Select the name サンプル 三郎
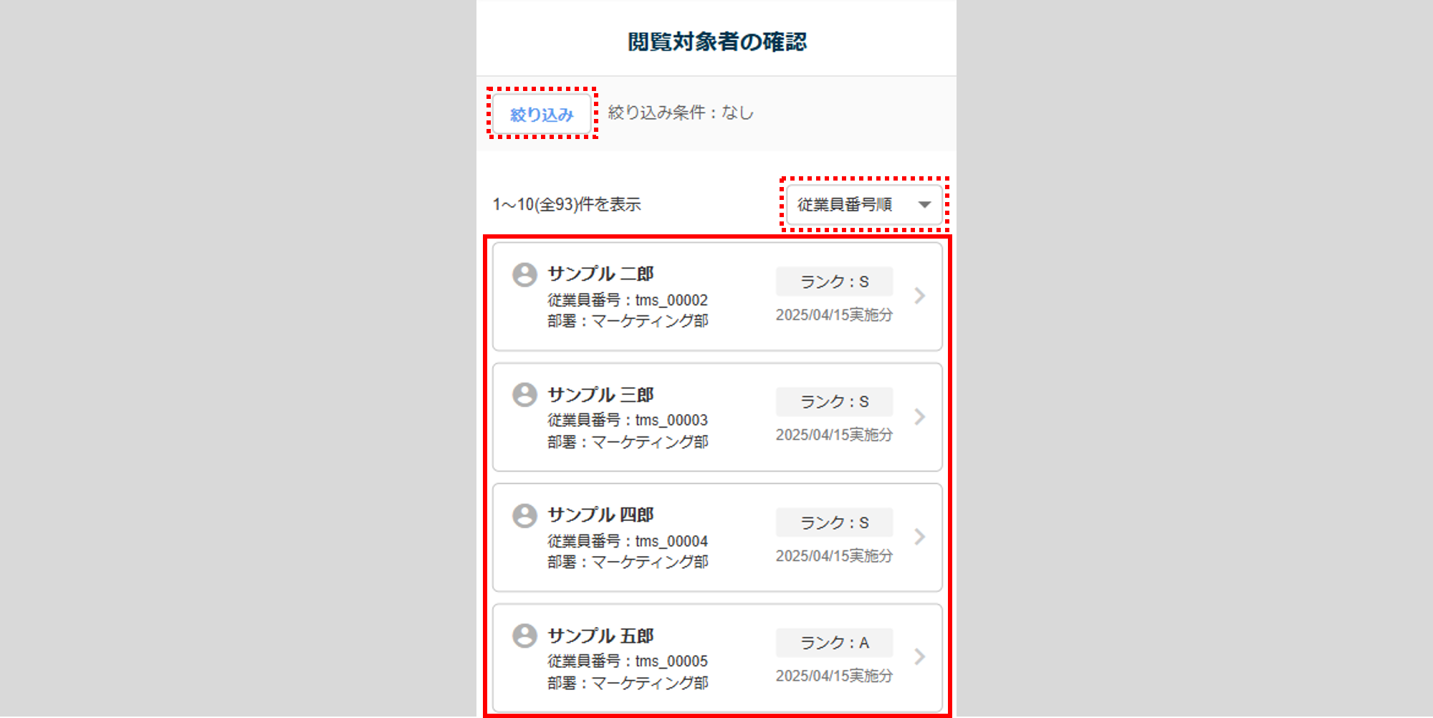Viewport: 1433px width, 718px height. tap(600, 395)
